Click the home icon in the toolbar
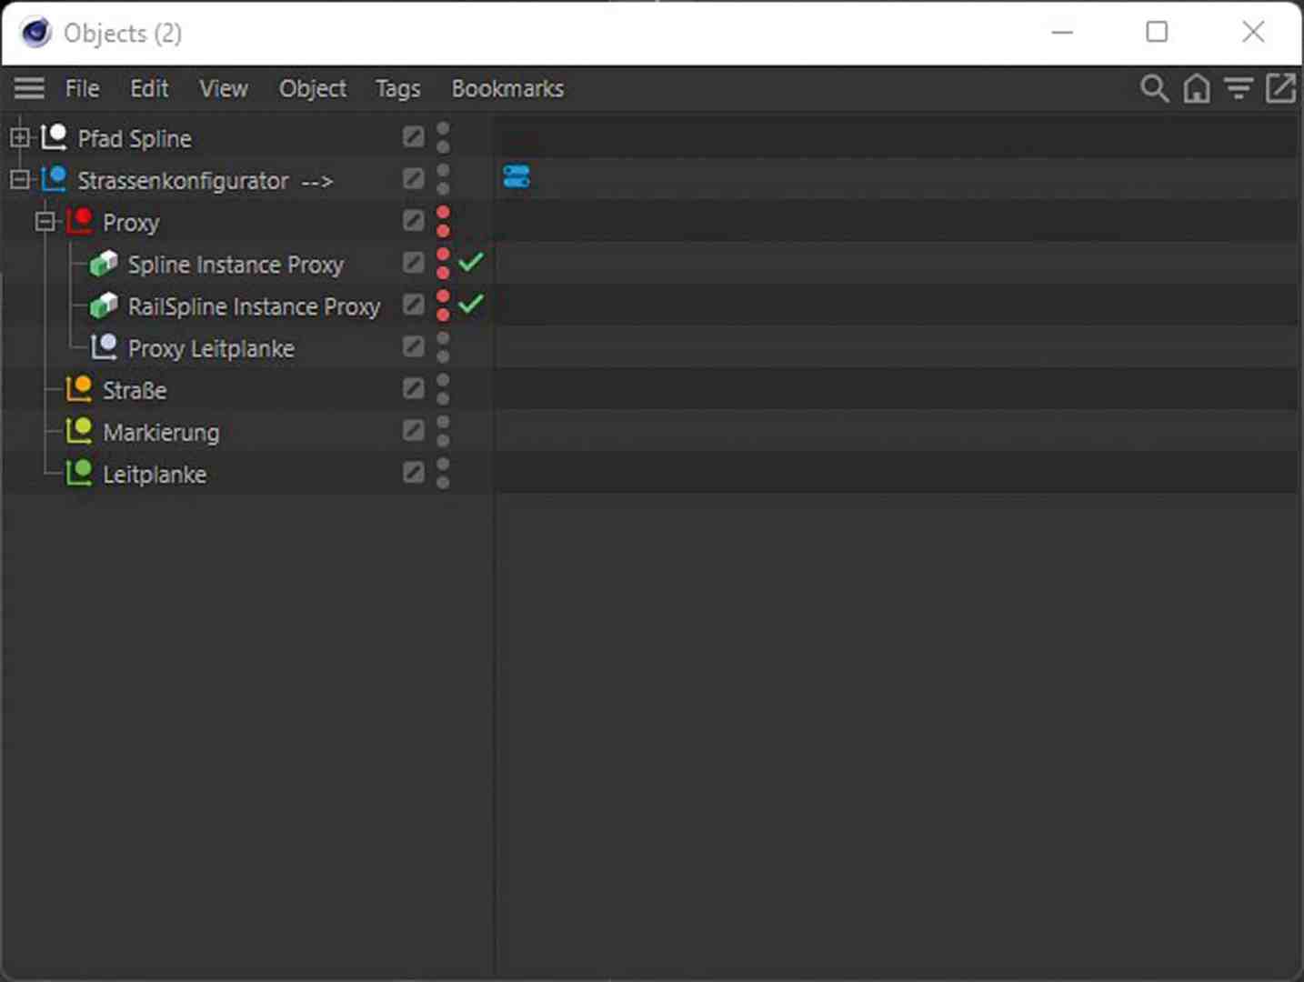This screenshot has width=1304, height=982. [x=1197, y=88]
